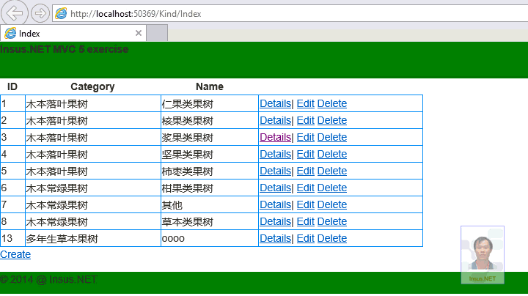Click the Insus.NET avatar thumbnail
The image size is (528, 296).
tap(483, 255)
